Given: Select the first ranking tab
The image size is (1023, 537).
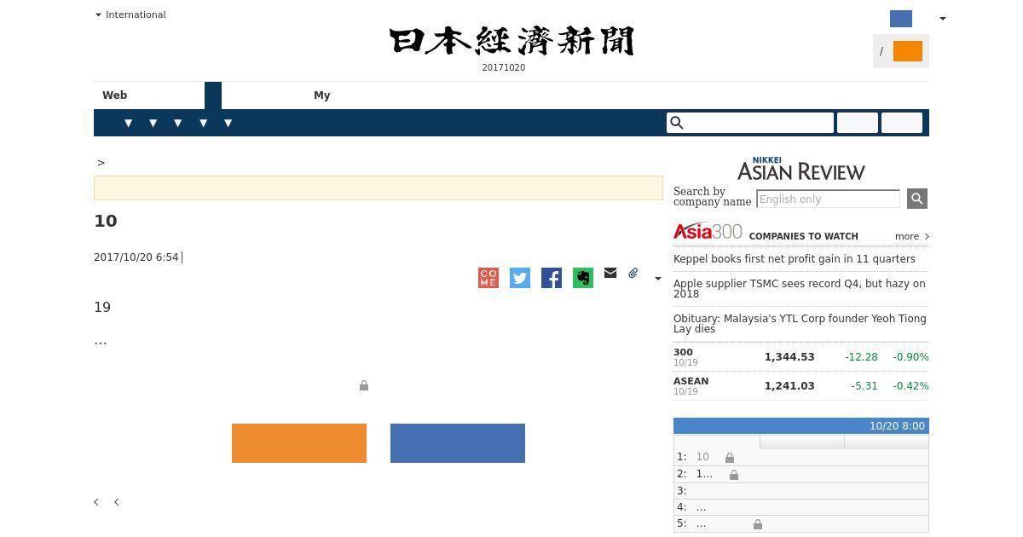Looking at the screenshot, I should point(717,442).
